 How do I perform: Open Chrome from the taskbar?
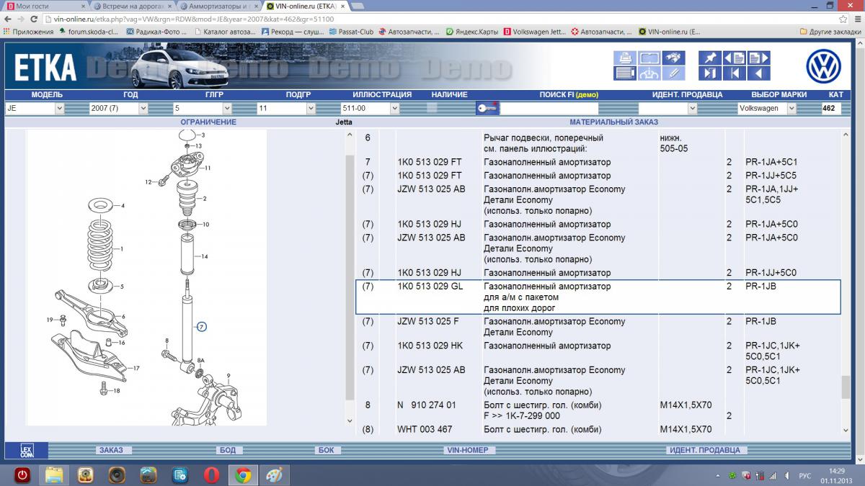pyautogui.click(x=243, y=475)
